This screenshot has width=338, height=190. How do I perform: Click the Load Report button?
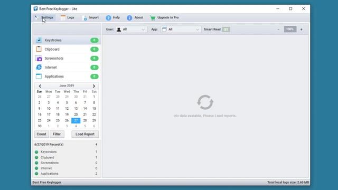coord(85,134)
